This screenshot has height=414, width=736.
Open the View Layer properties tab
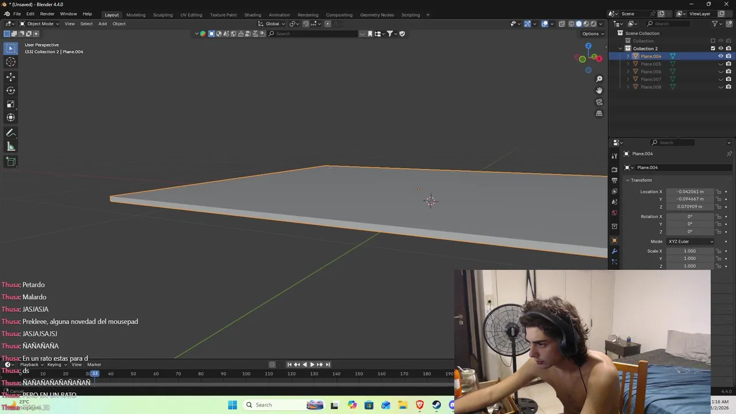[x=614, y=191]
